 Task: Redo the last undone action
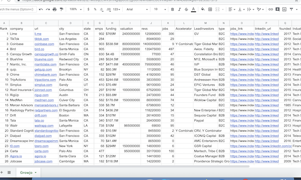(47, 9)
